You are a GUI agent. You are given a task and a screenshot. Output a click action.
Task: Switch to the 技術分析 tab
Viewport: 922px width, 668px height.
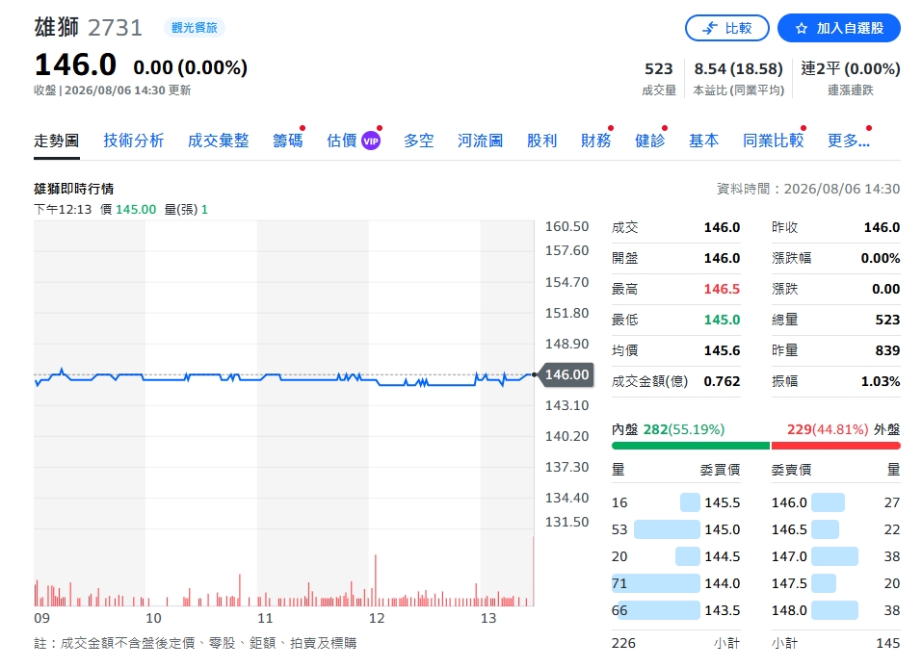click(134, 141)
